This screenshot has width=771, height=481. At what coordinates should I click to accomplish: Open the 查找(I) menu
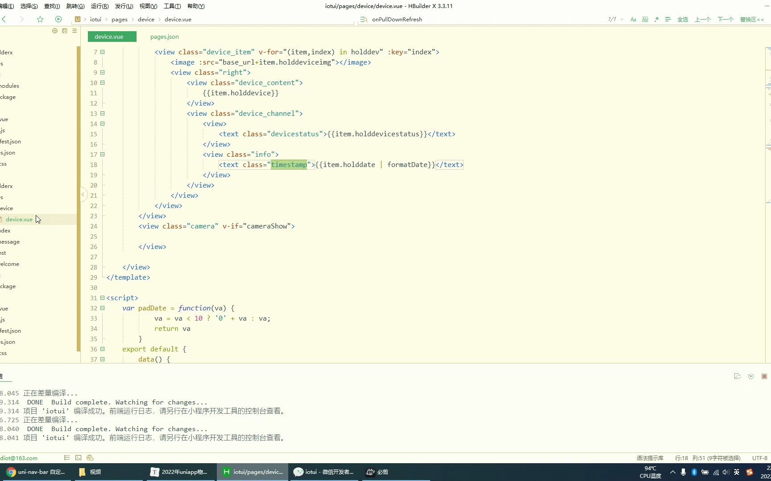[52, 6]
